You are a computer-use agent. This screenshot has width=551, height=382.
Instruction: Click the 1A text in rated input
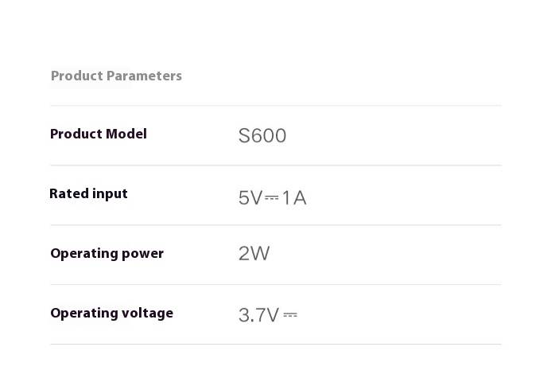coord(294,197)
